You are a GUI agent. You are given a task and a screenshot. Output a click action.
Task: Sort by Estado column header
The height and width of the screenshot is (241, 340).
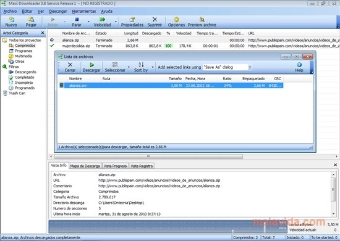[101, 33]
